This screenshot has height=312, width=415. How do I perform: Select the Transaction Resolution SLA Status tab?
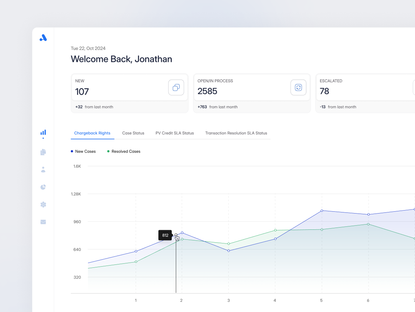point(236,133)
